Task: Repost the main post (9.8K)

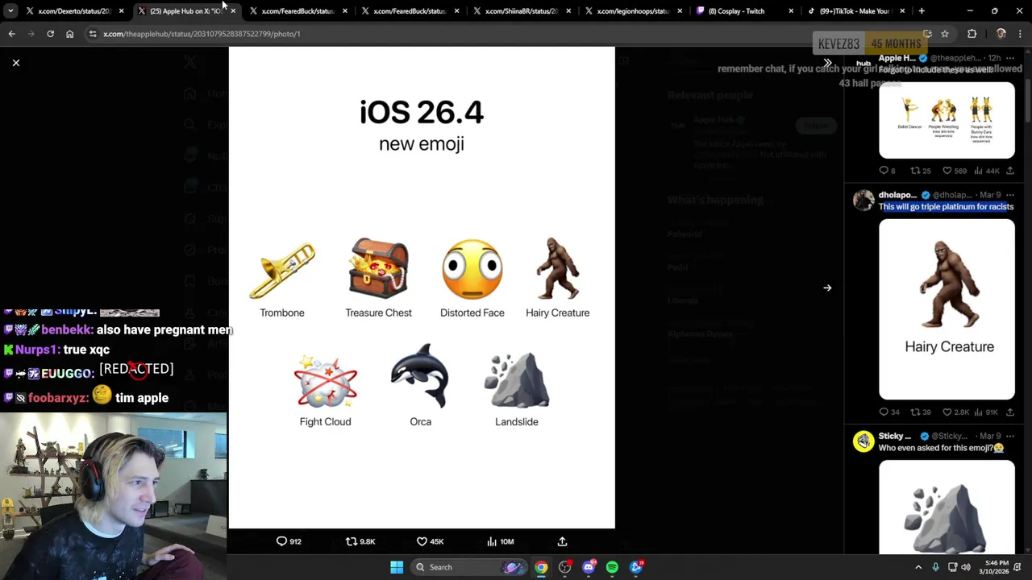Action: pos(360,541)
